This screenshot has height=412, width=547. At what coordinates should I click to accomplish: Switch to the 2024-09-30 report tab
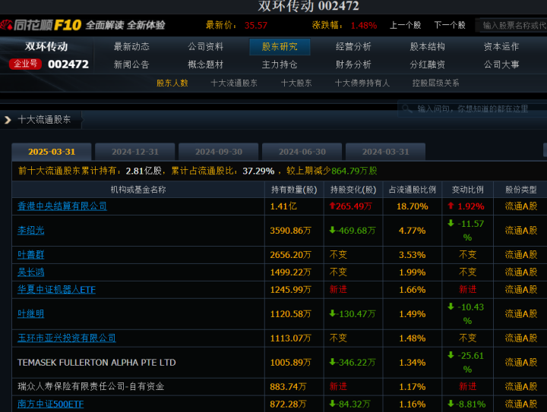[219, 152]
